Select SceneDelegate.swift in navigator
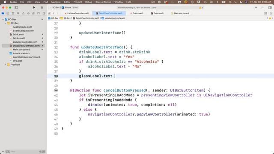The height and width of the screenshot is (154, 274). [x=24, y=31]
